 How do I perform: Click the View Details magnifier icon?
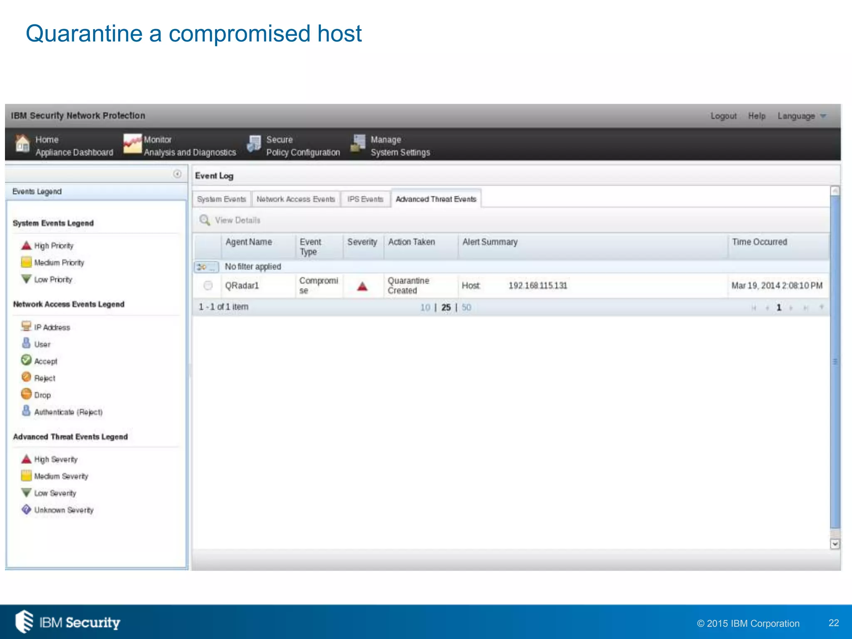click(x=204, y=220)
